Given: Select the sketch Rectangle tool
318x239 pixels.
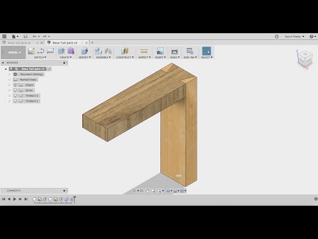Looking at the screenshot, I should click(x=50, y=51).
